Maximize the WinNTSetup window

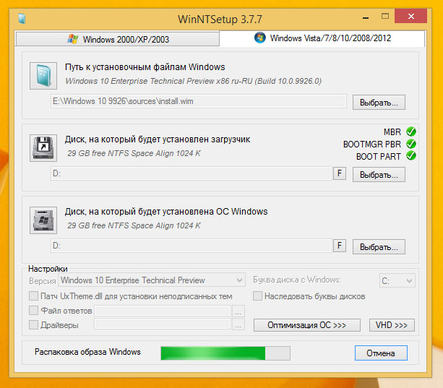(385, 17)
